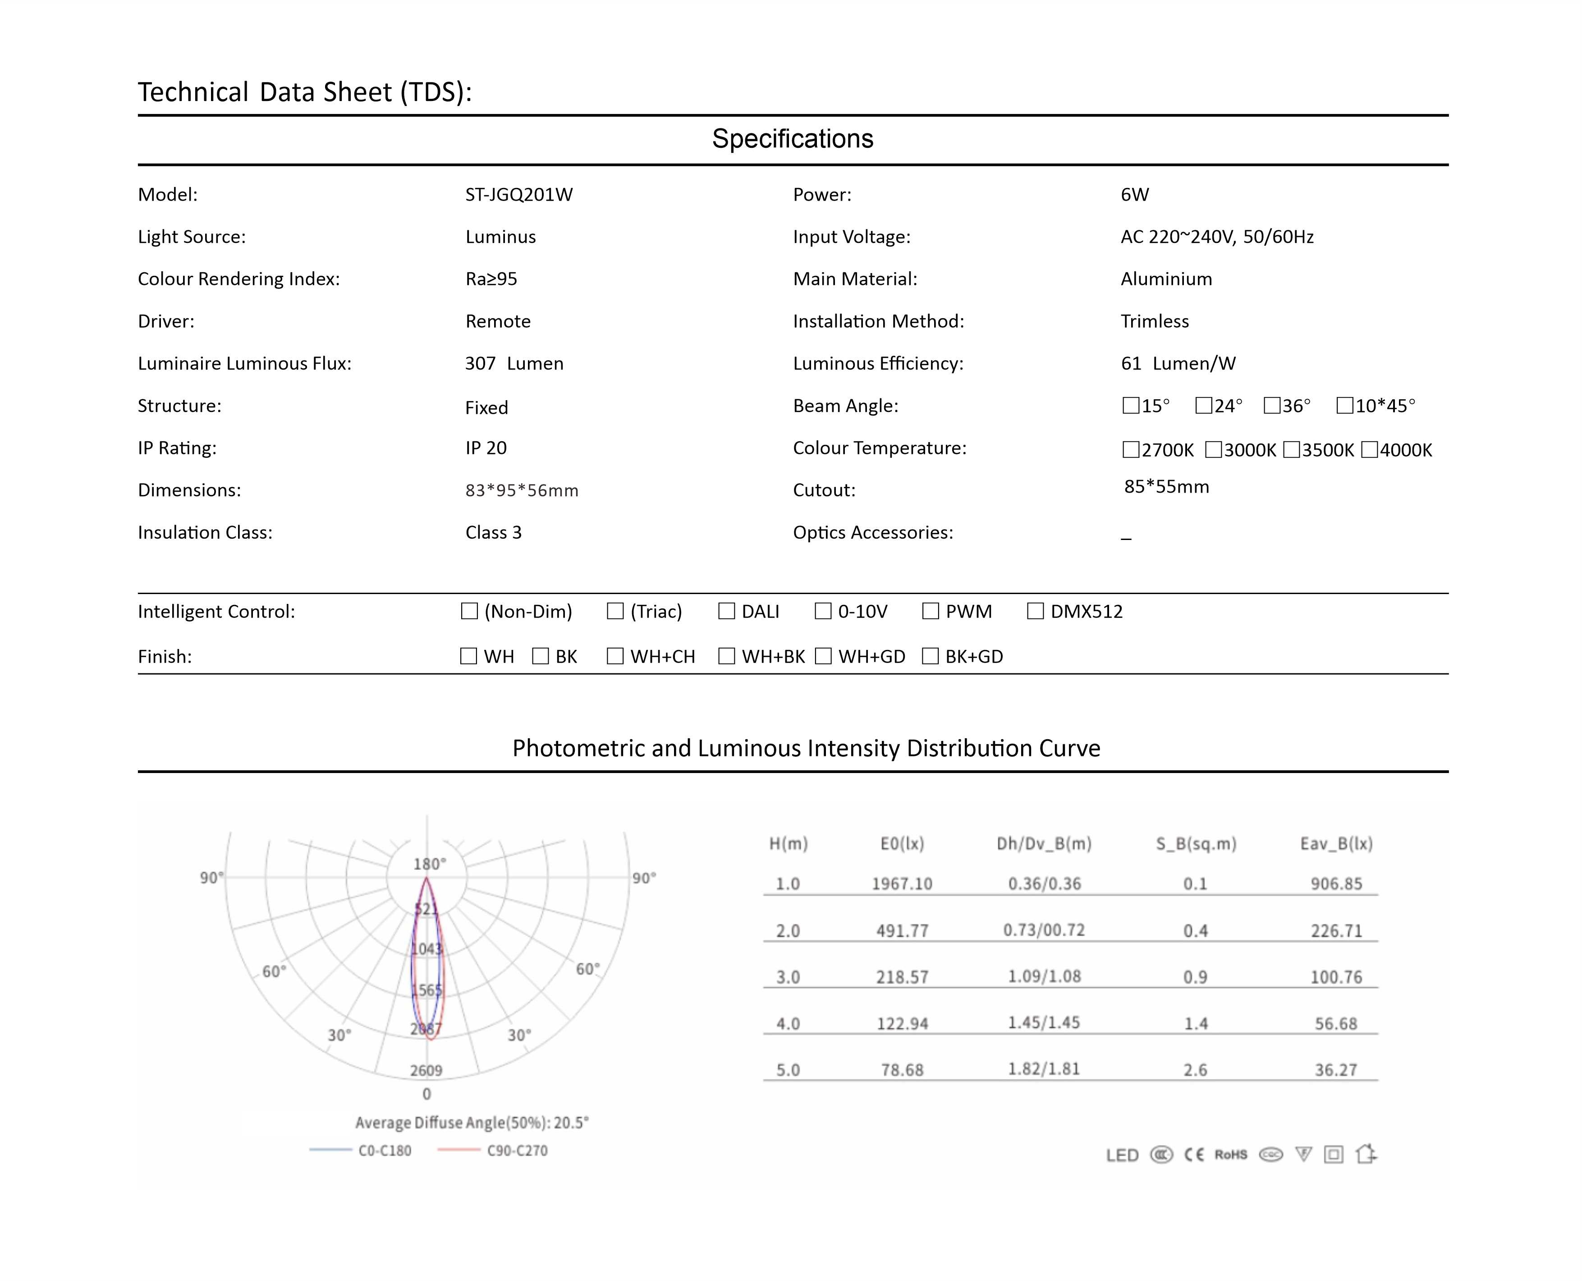
Task: Check the 15° beam angle box
Action: 1130,405
